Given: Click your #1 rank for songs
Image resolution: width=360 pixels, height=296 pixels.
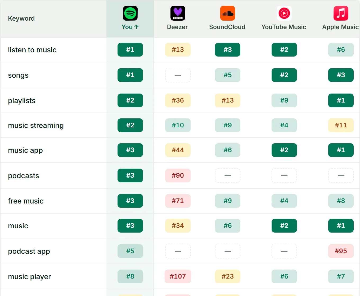Looking at the screenshot, I should click(130, 75).
